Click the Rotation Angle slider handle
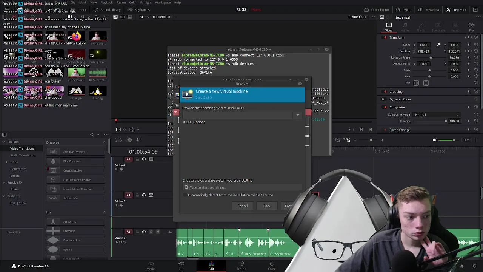 tap(431, 57)
